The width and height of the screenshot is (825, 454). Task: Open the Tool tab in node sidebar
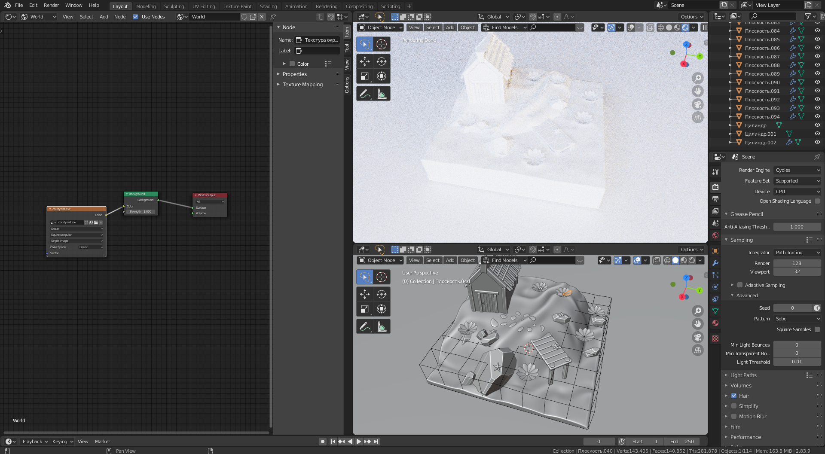click(347, 48)
